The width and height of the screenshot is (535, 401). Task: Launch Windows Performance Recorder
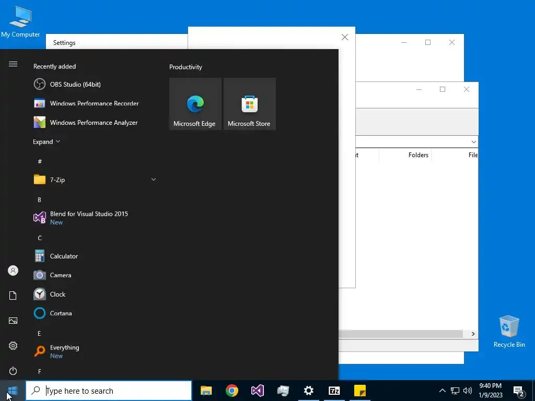95,103
